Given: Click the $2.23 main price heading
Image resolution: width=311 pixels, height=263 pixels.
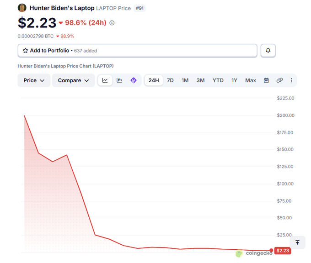Looking at the screenshot, I should (37, 23).
